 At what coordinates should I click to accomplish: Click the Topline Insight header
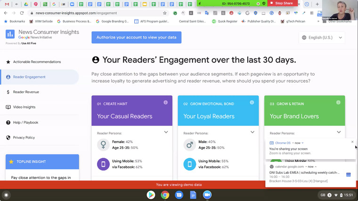tap(42, 162)
